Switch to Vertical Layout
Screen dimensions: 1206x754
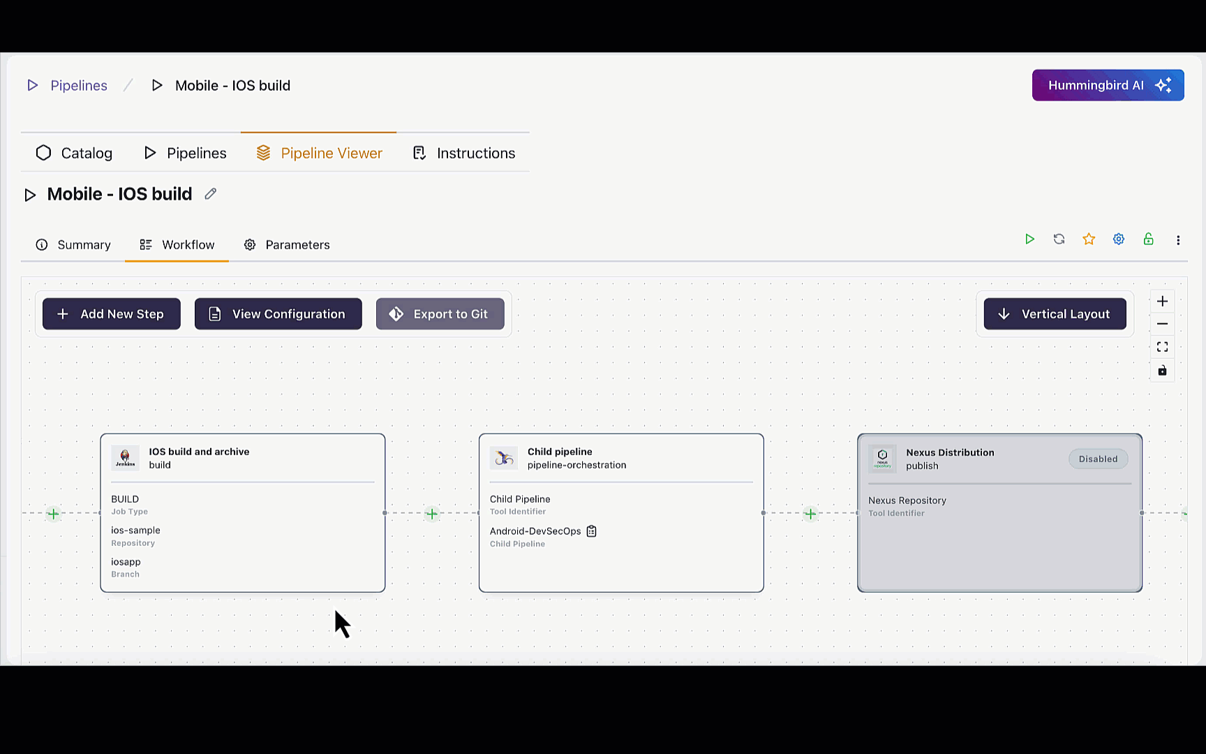tap(1055, 314)
